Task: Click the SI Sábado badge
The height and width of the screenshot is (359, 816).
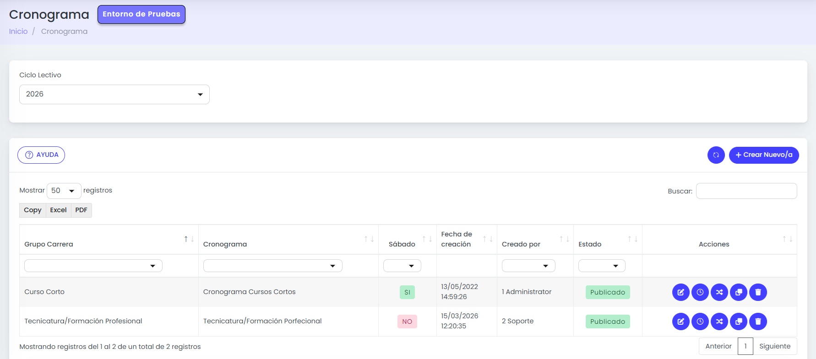Action: click(407, 292)
